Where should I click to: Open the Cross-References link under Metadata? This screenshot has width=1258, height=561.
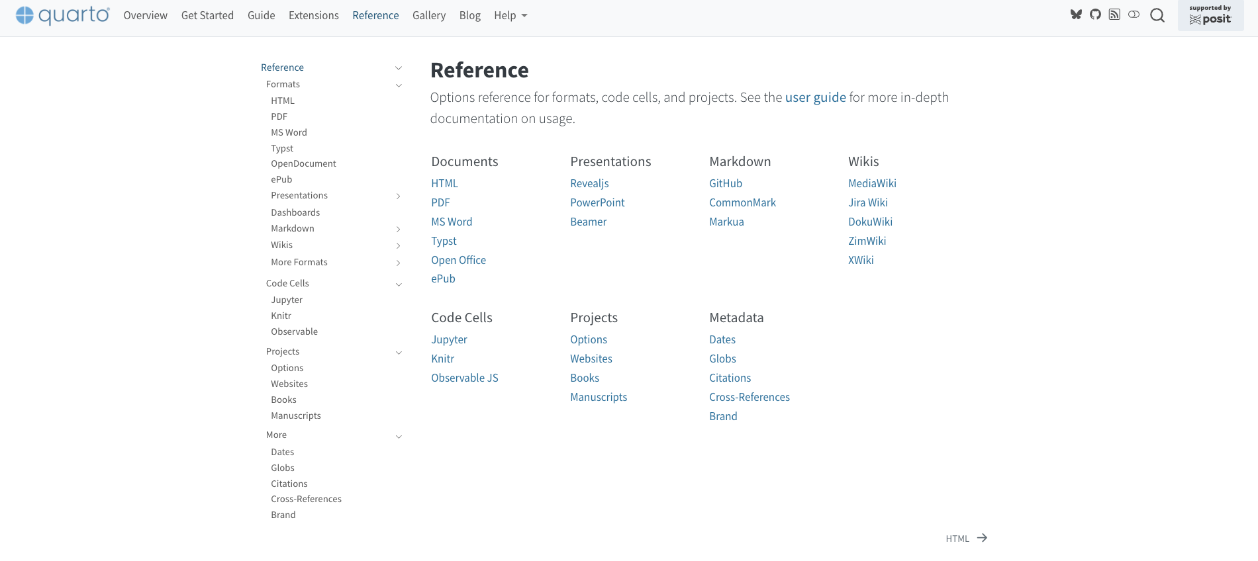[749, 397]
